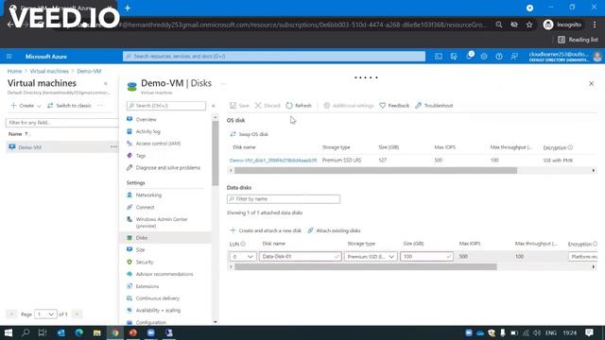This screenshot has width=605, height=340.
Task: Click Swap OS disk
Action: (249, 134)
